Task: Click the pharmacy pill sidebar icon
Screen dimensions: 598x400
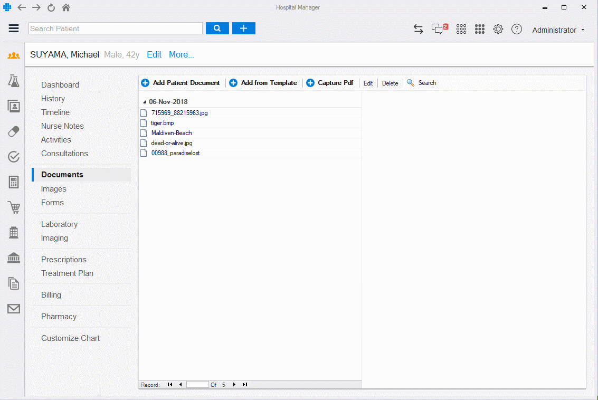Action: [x=14, y=131]
